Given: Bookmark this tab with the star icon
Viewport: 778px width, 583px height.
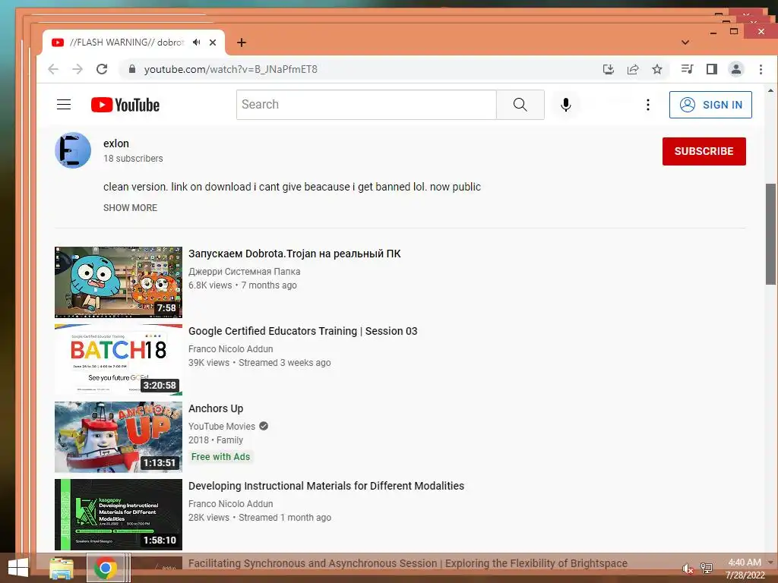Looking at the screenshot, I should click(657, 69).
